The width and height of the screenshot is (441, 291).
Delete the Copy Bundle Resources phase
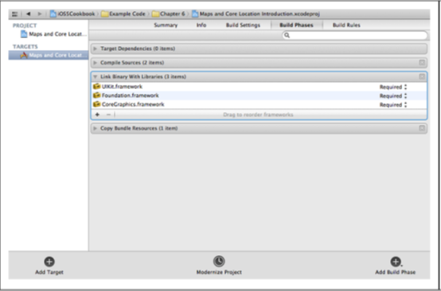coord(422,128)
